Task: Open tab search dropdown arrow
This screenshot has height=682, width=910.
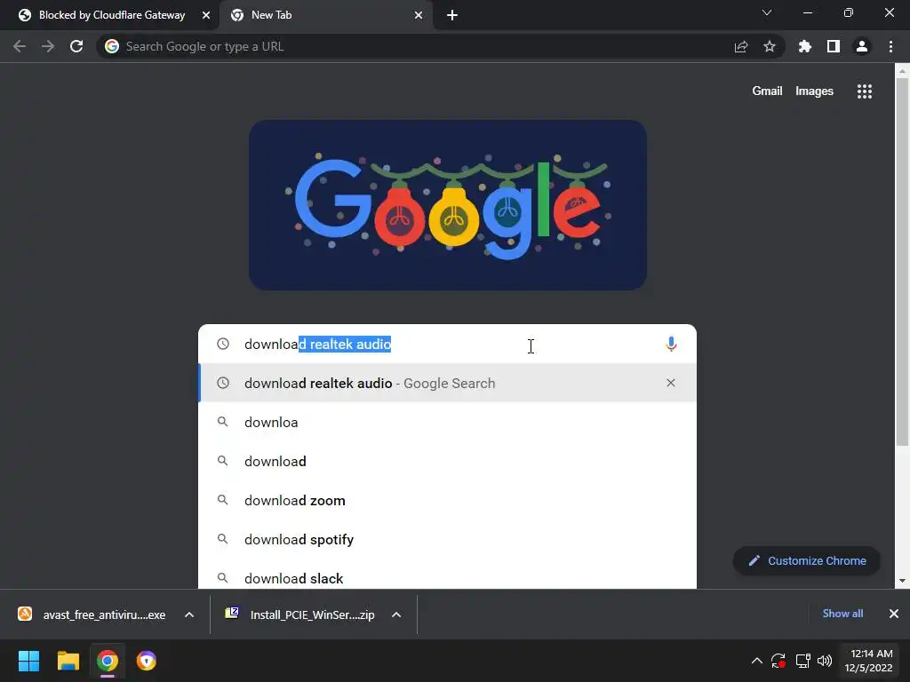Action: [x=767, y=12]
